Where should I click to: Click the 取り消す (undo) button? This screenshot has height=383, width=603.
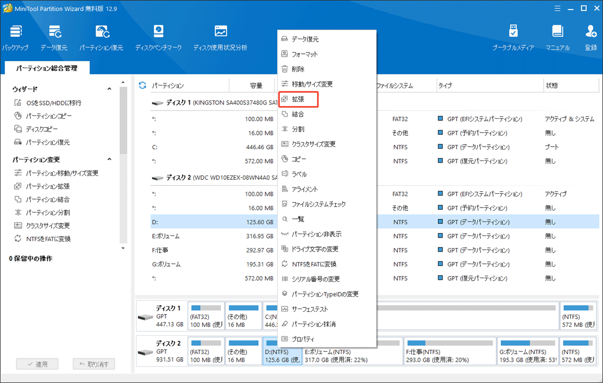point(94,364)
